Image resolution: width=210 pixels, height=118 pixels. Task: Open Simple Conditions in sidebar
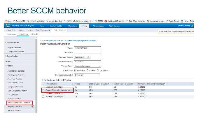14,47
